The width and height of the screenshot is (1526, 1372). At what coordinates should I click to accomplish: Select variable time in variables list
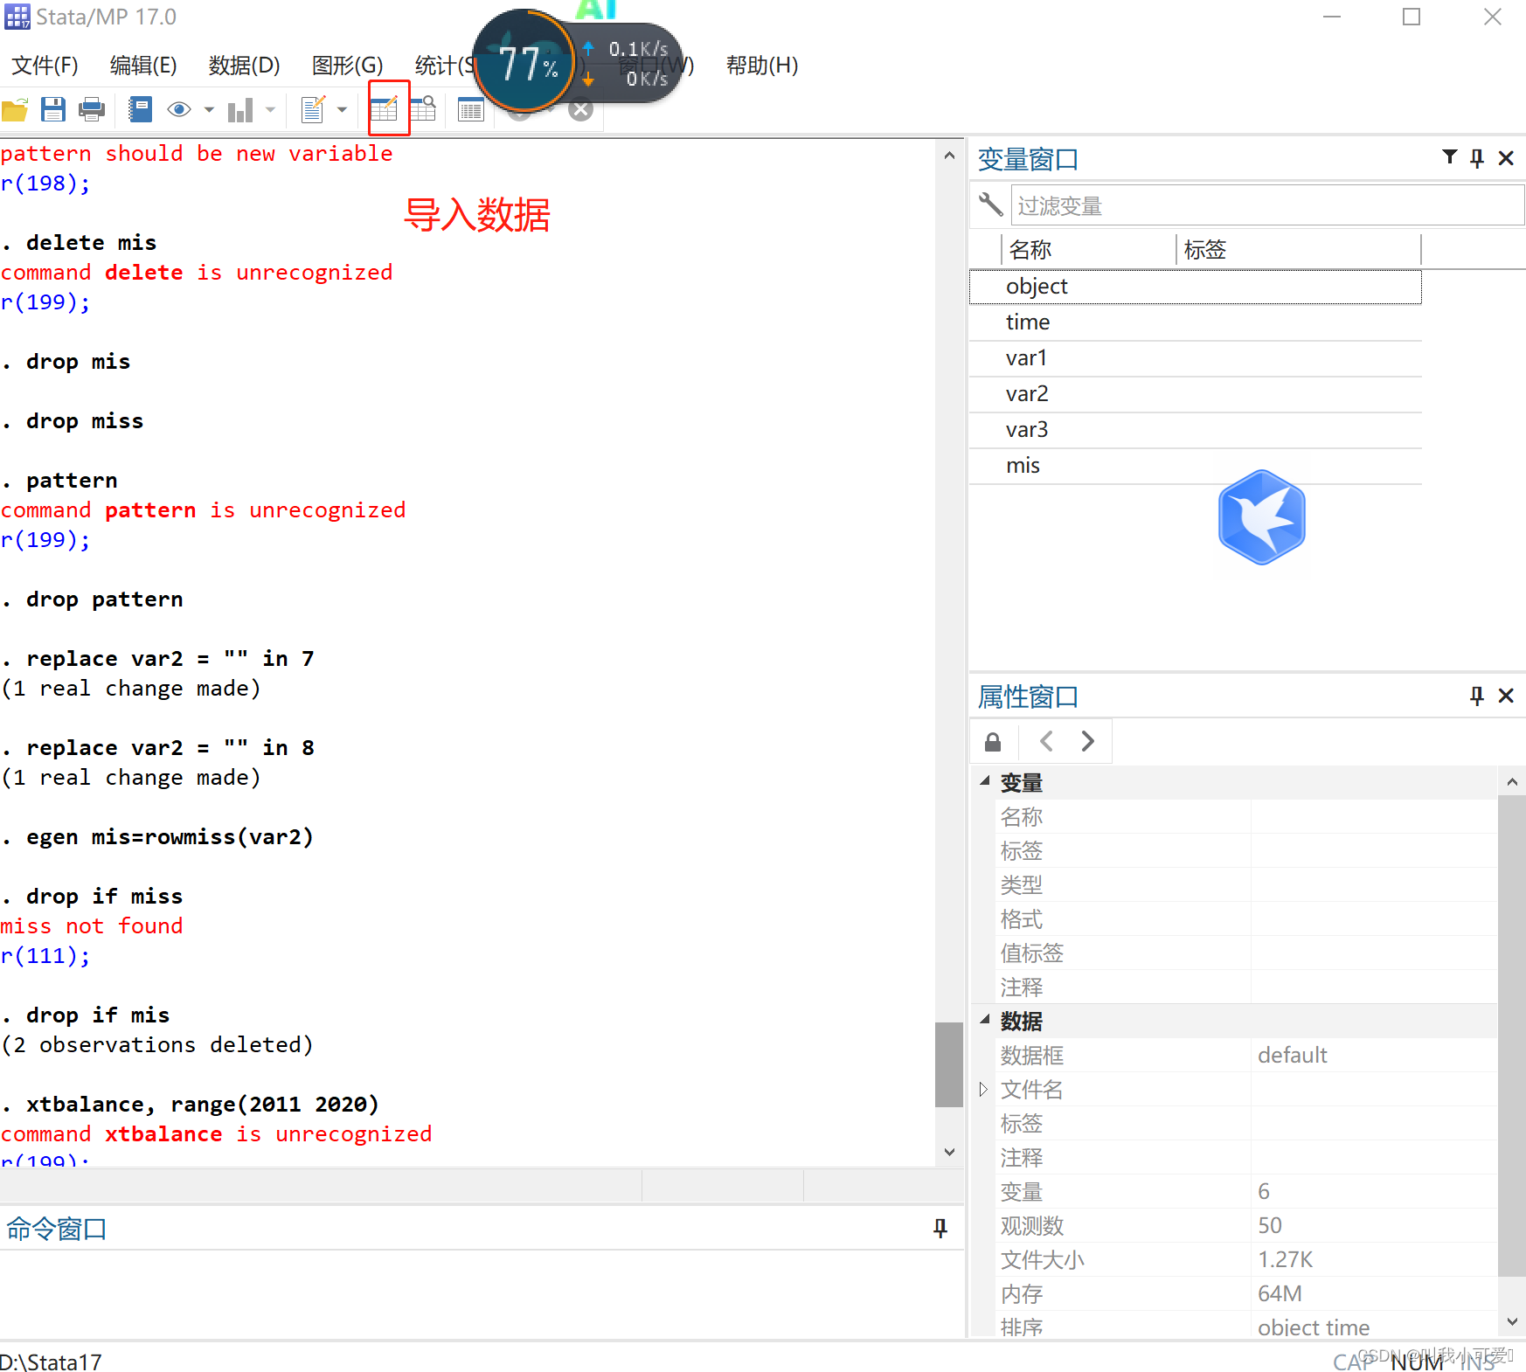[1195, 322]
